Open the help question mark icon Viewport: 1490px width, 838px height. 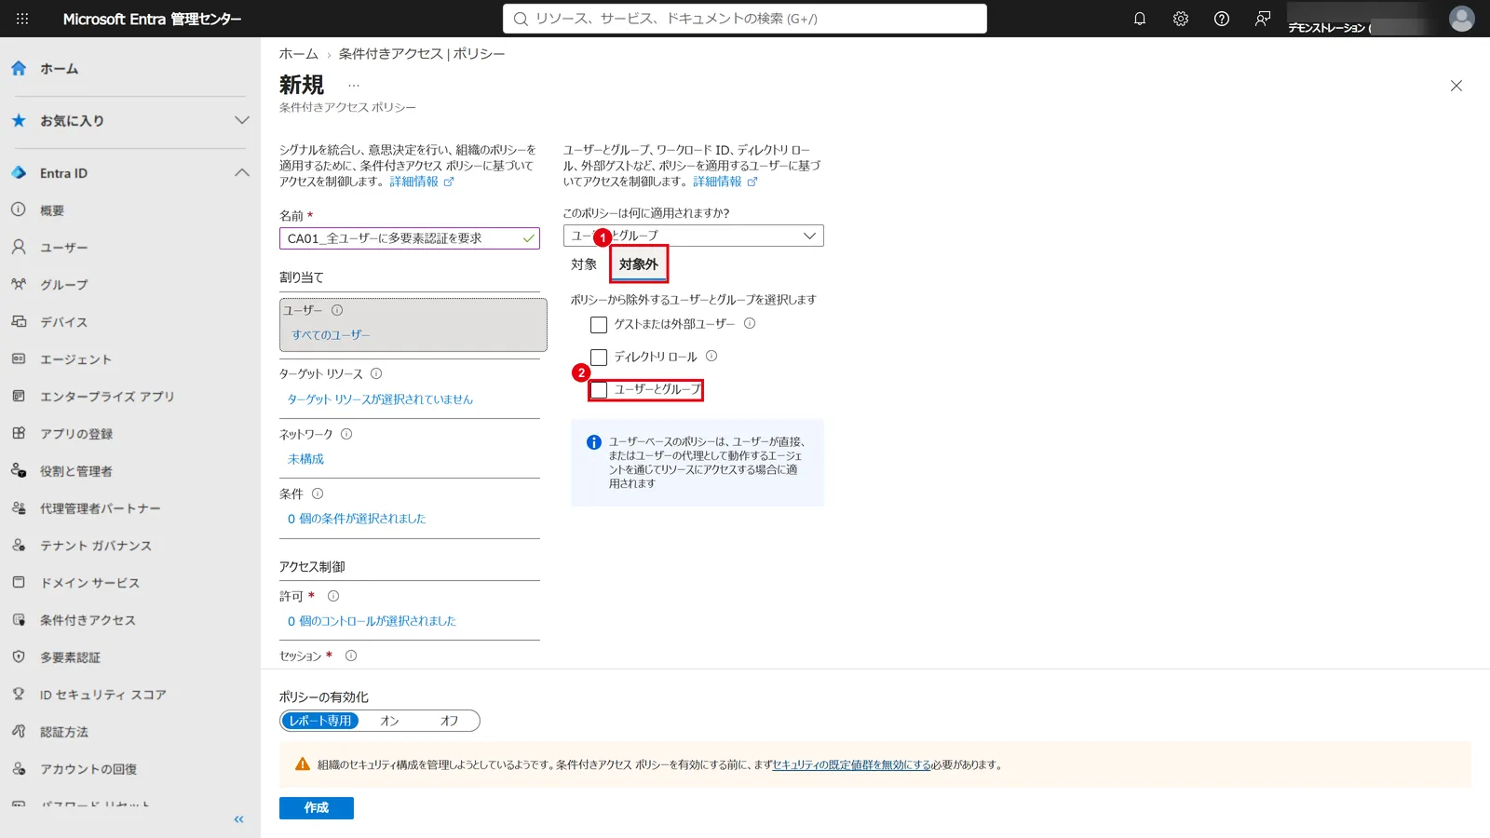click(x=1222, y=19)
